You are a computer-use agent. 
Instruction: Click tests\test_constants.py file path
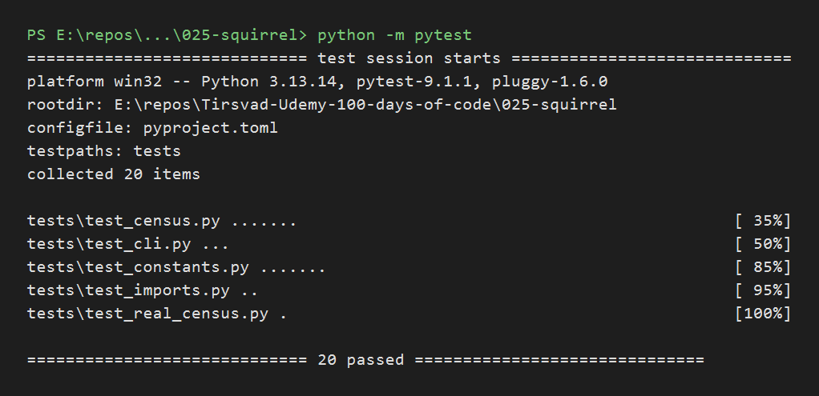coord(138,267)
